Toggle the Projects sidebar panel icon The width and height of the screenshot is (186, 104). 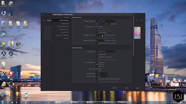click(44, 20)
